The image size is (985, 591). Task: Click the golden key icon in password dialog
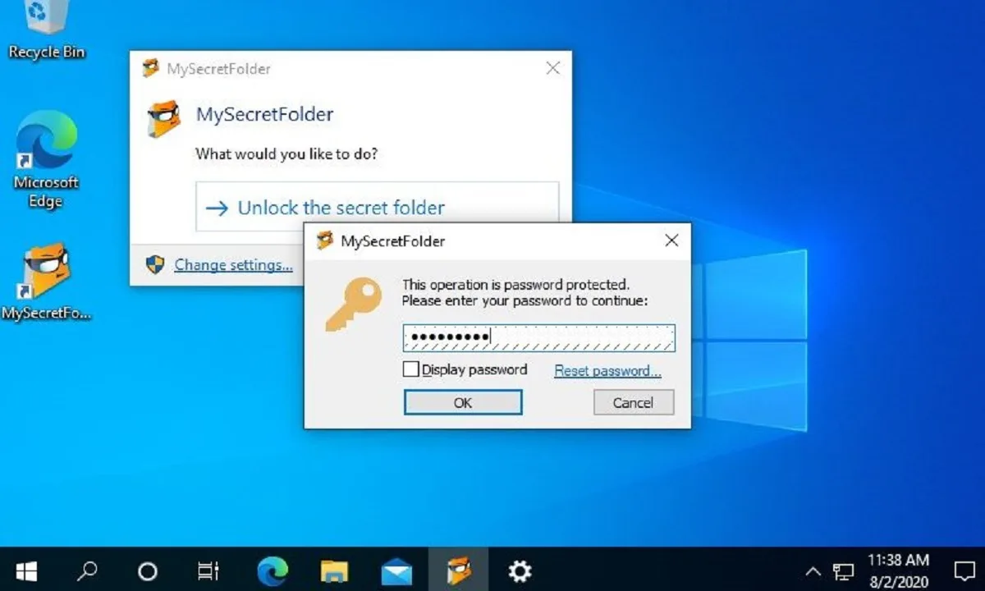(353, 304)
